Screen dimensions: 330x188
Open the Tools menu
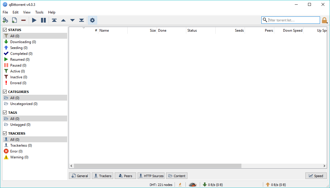39,12
